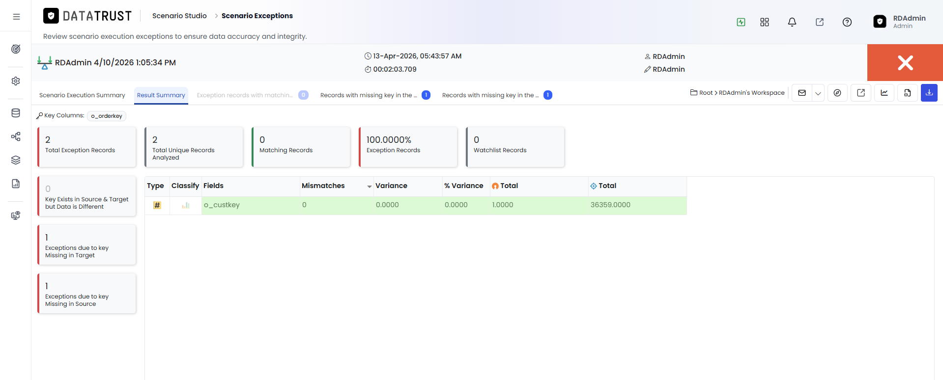
Task: Open the monitor admin sidebar icon
Action: click(16, 216)
